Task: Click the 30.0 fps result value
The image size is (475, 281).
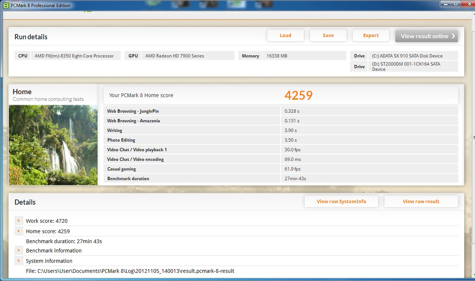Action: (292, 150)
